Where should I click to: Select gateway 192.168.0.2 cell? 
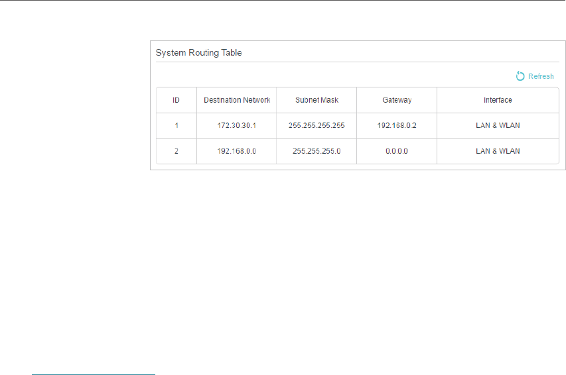[397, 126]
